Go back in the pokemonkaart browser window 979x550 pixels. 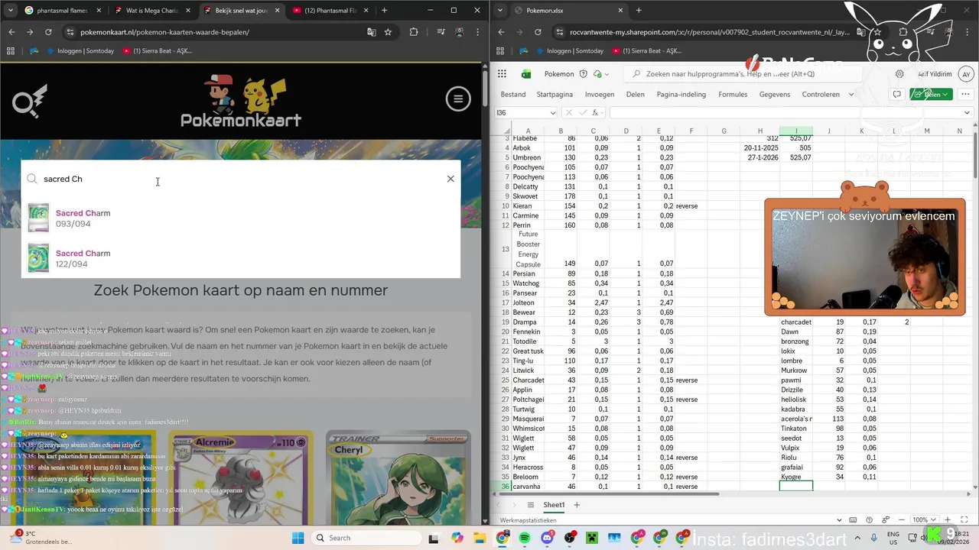11,32
